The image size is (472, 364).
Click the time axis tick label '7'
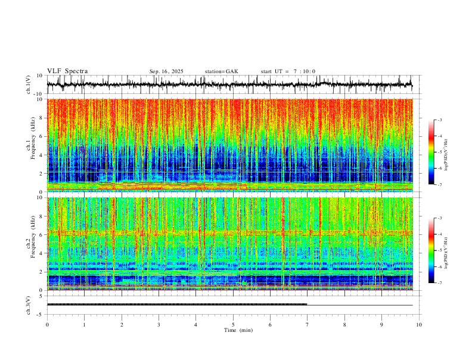pyautogui.click(x=308, y=325)
